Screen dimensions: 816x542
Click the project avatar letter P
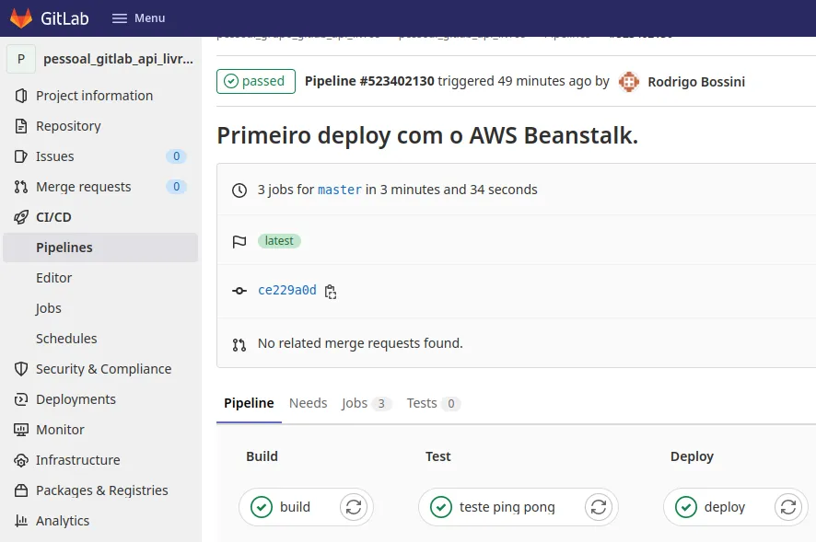click(21, 59)
